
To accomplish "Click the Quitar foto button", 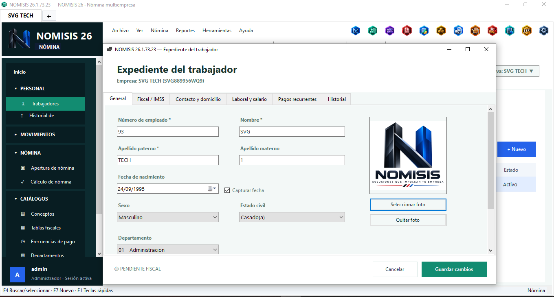I will tap(408, 220).
